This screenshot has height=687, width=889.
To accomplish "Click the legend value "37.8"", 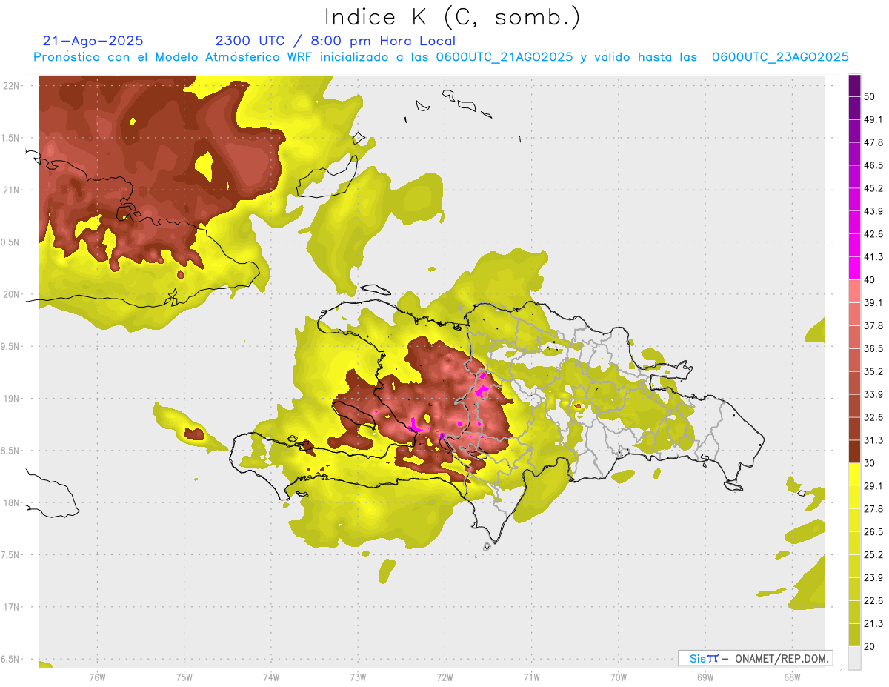I will (873, 325).
